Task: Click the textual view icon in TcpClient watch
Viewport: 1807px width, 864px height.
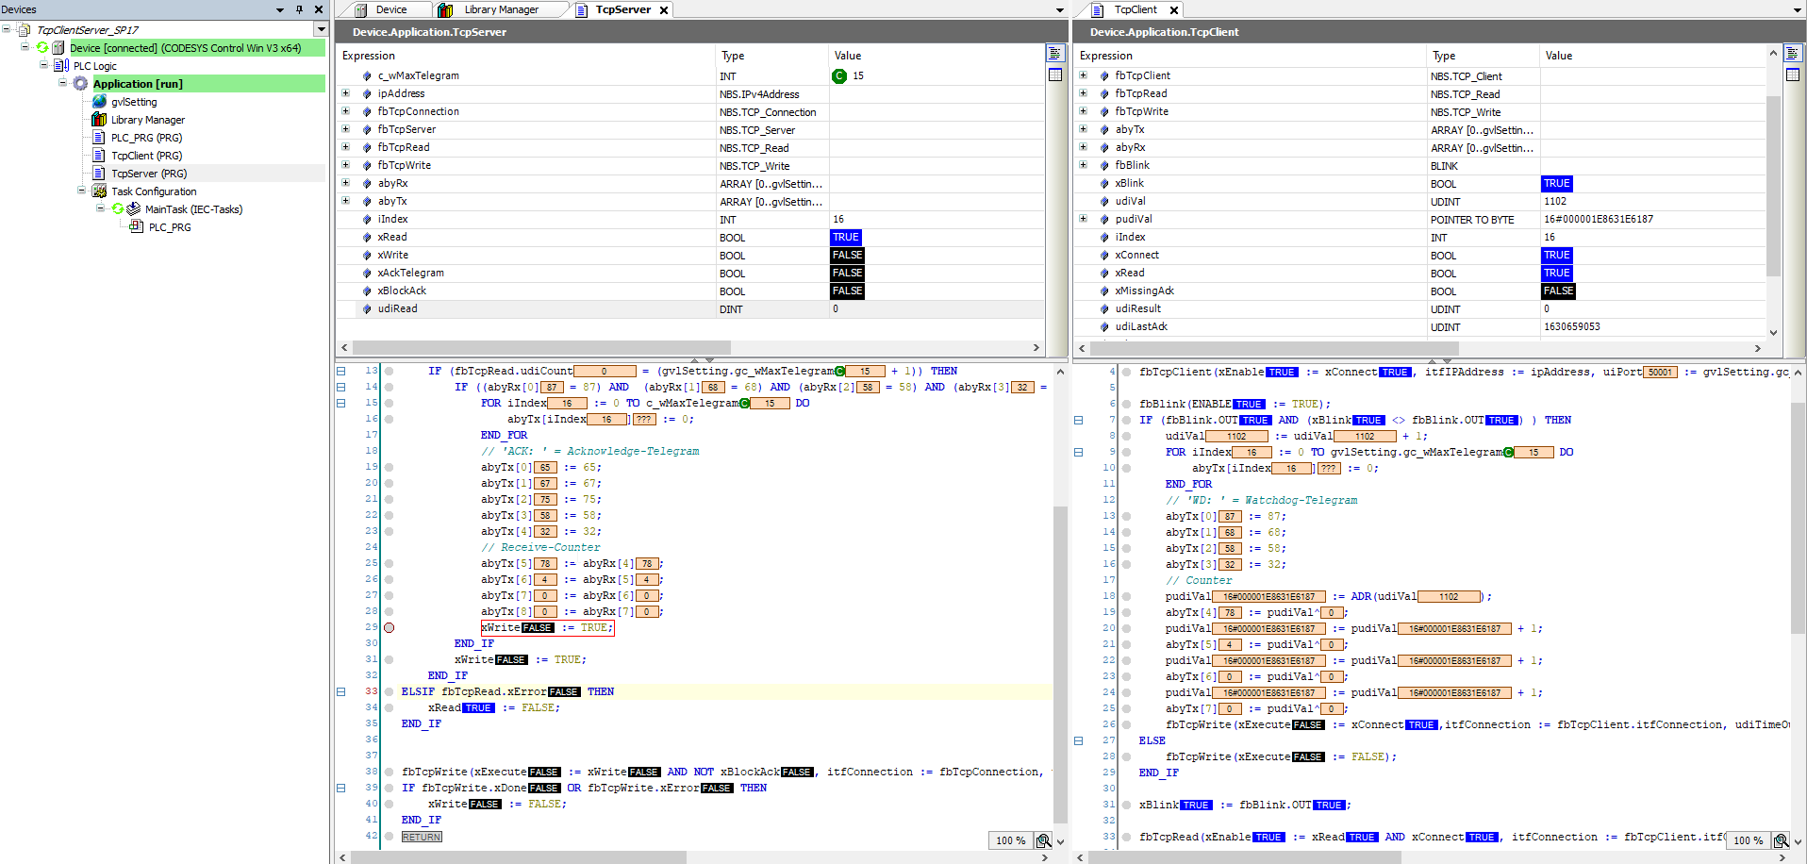Action: coord(1793,54)
